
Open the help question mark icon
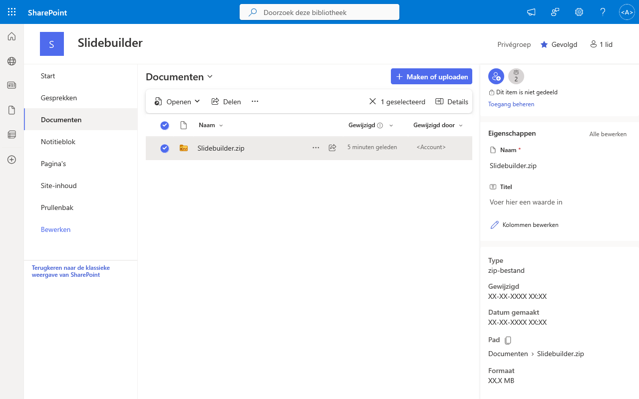pyautogui.click(x=603, y=12)
